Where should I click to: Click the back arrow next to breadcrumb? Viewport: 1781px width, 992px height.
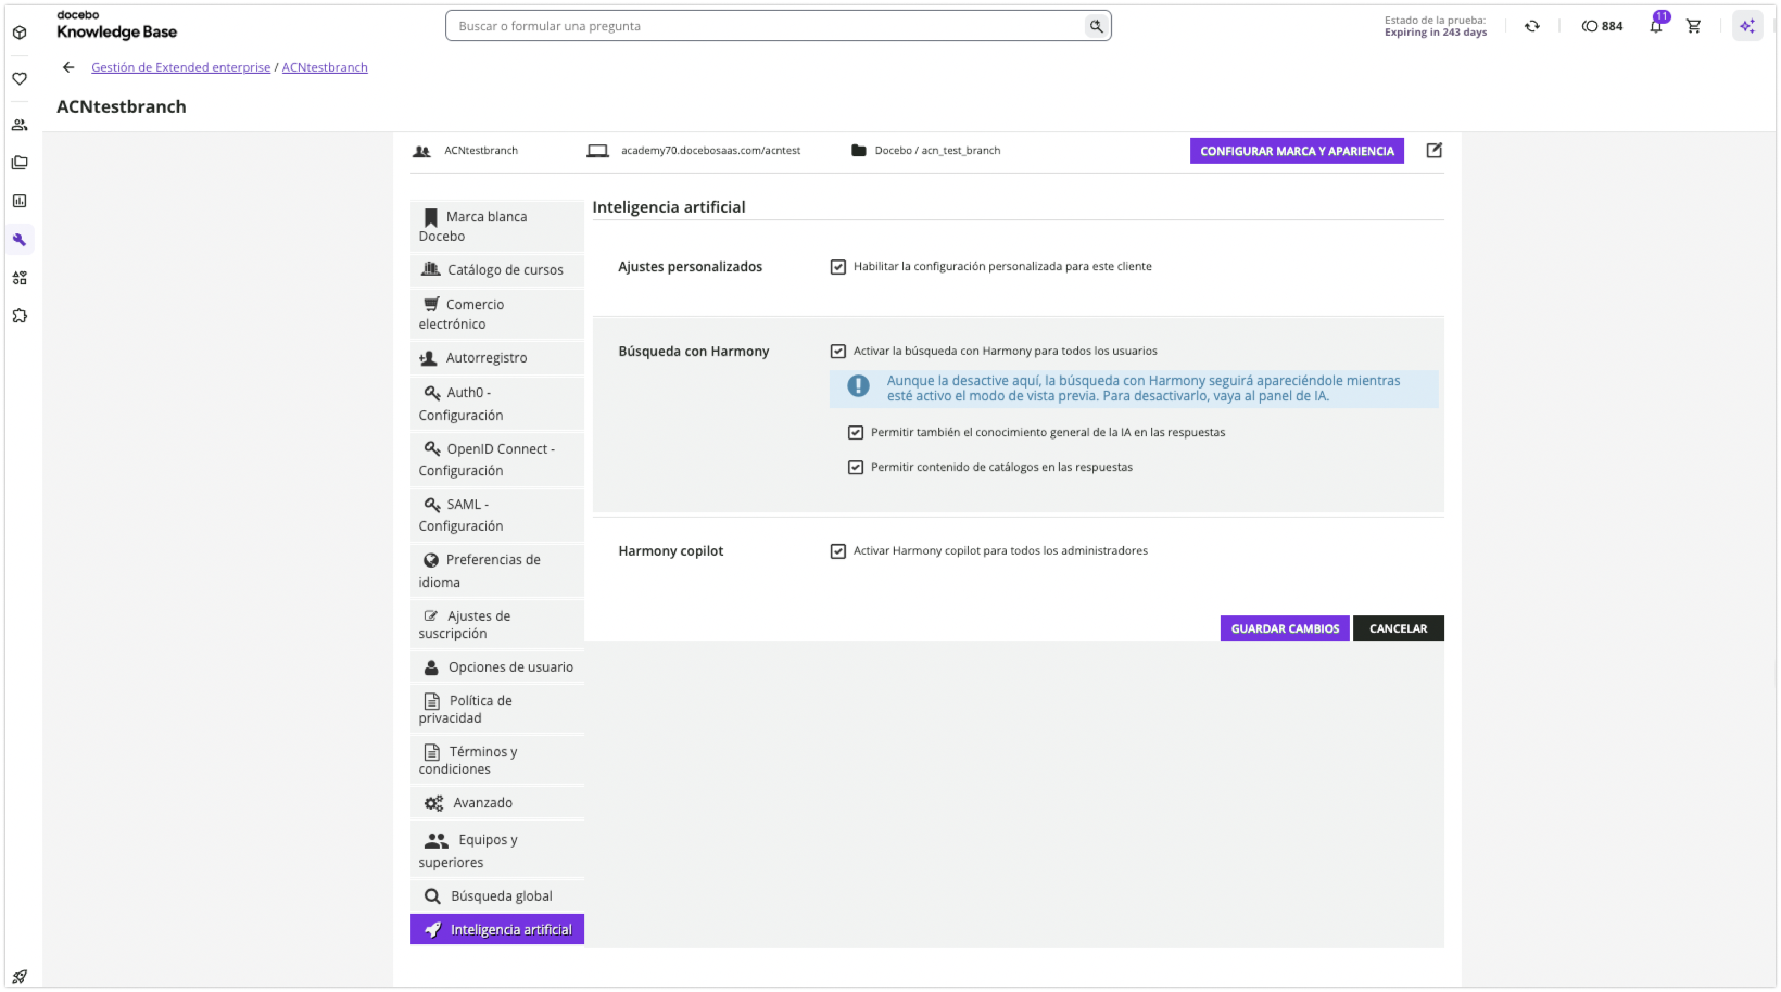(x=68, y=67)
